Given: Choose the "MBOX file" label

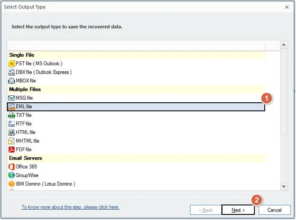Looking at the screenshot, I should click(x=26, y=81).
